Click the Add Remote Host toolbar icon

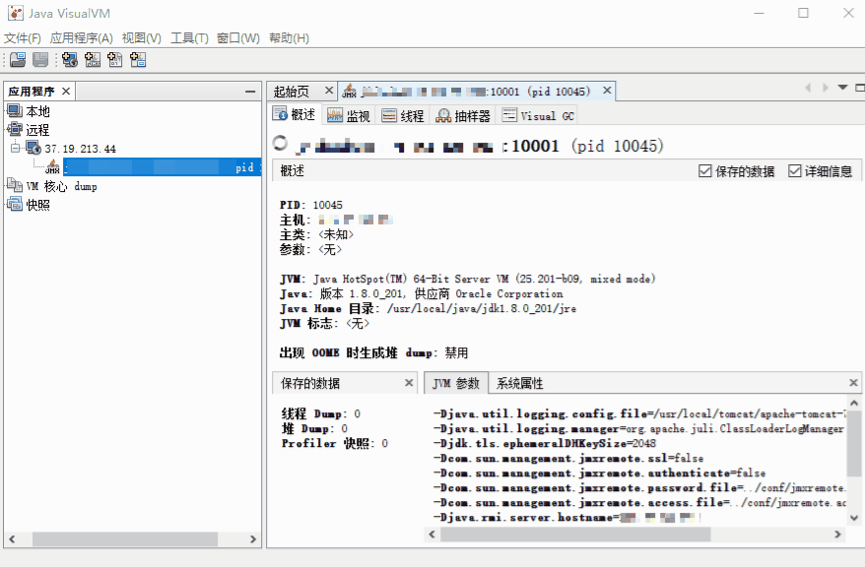[70, 59]
